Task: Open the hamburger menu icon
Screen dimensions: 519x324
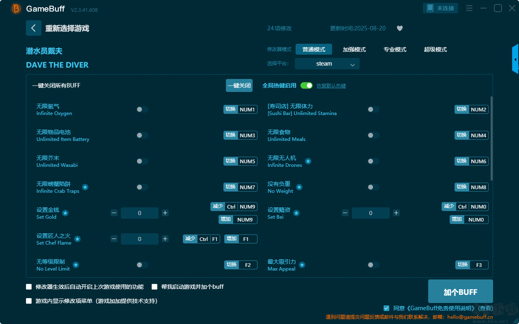Action: click(469, 8)
